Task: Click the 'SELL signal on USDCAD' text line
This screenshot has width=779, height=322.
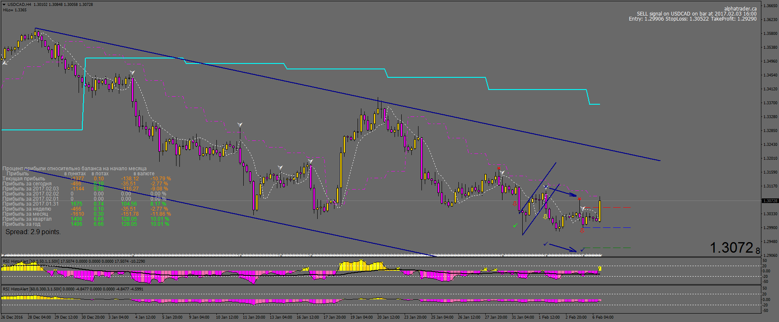Action: [697, 14]
